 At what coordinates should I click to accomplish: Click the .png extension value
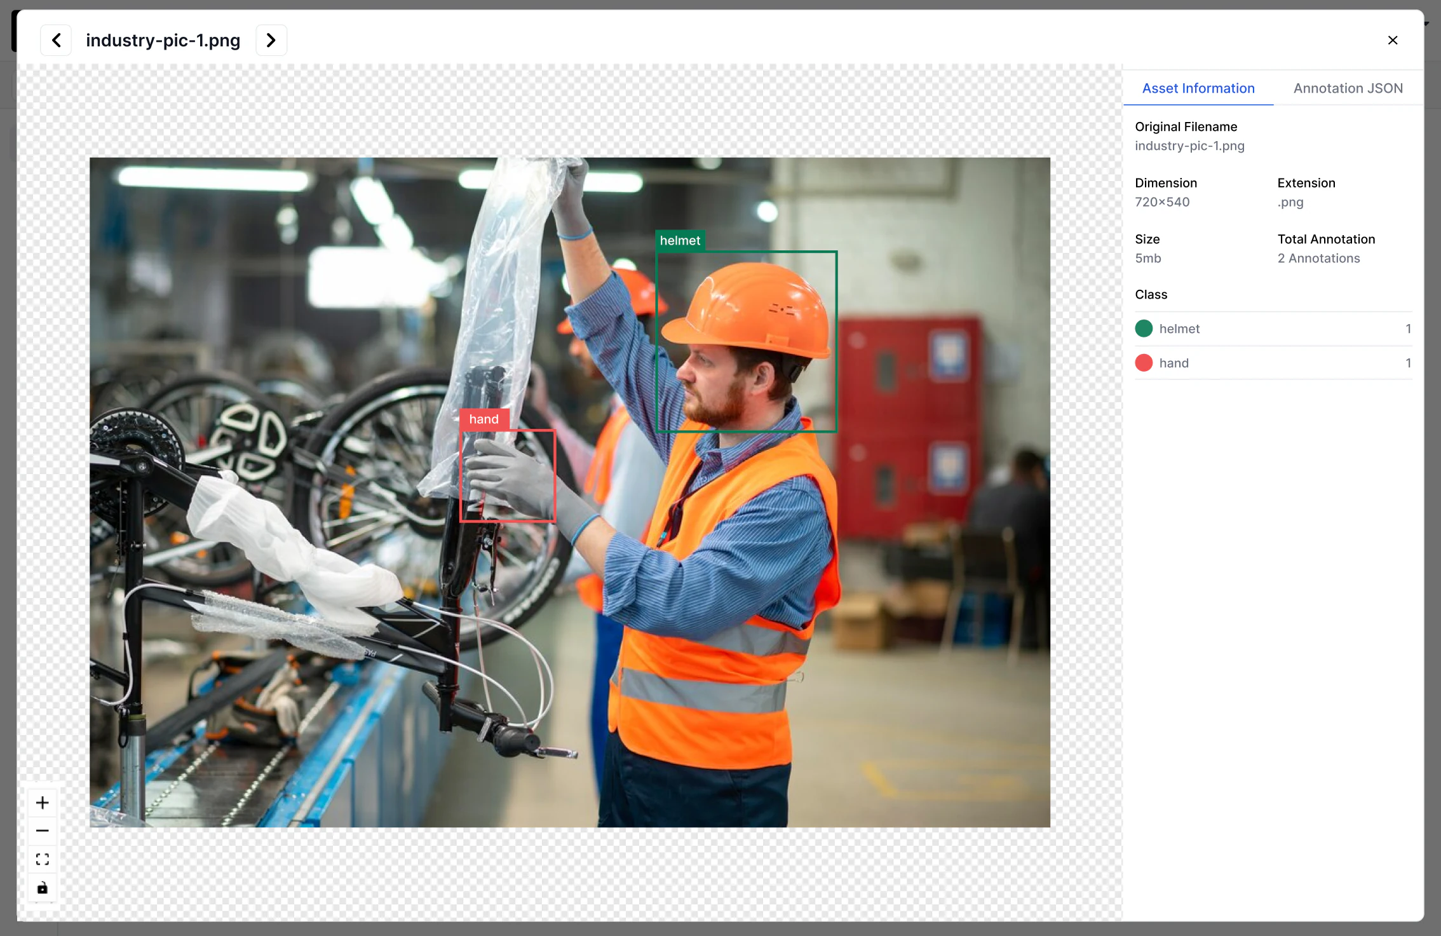click(1290, 202)
